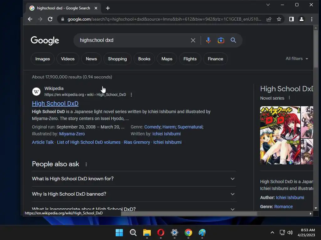Filter results by Shopping

coord(117,59)
